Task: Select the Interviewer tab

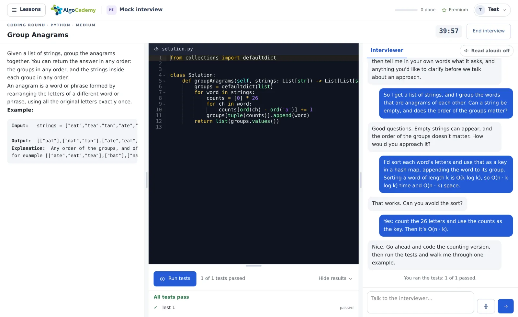Action: [x=387, y=50]
